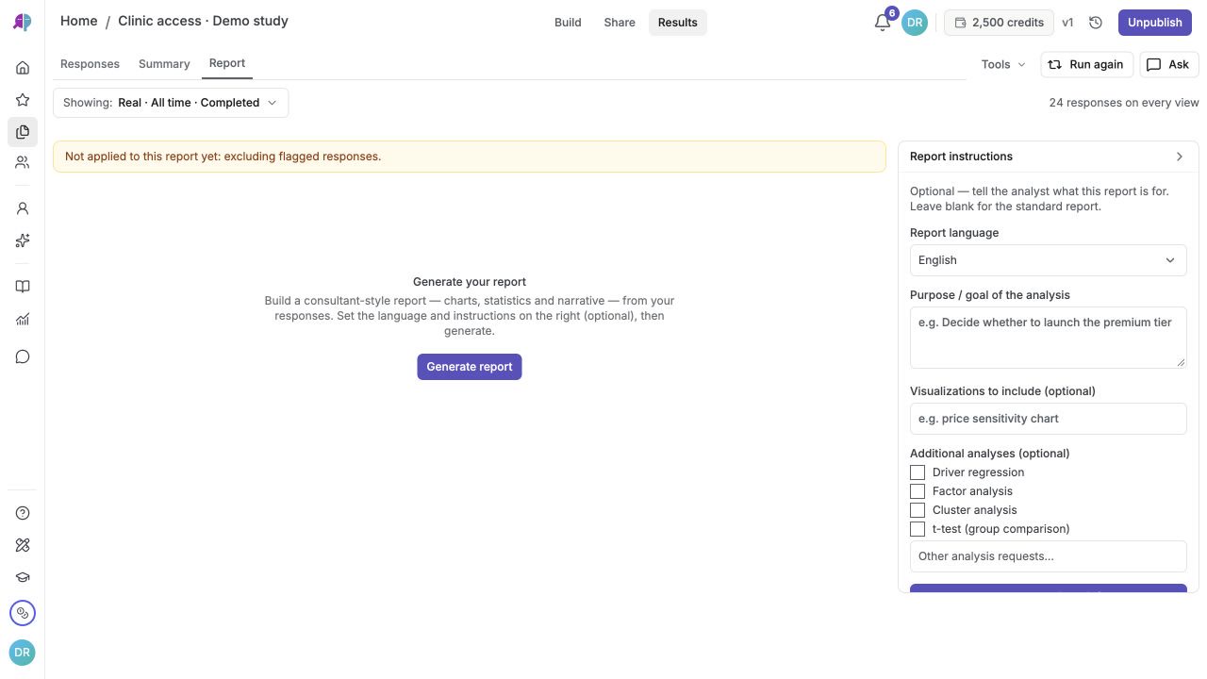Viewport: 1207px width, 679px height.
Task: Open the notifications bell icon
Action: pos(883,23)
